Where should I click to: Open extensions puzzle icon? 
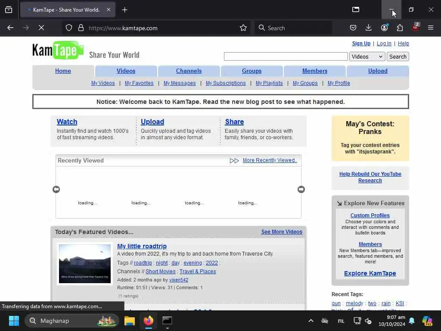point(400,28)
